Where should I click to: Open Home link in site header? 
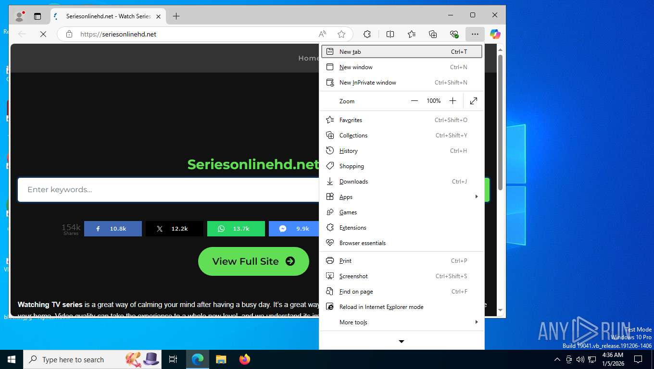308,58
